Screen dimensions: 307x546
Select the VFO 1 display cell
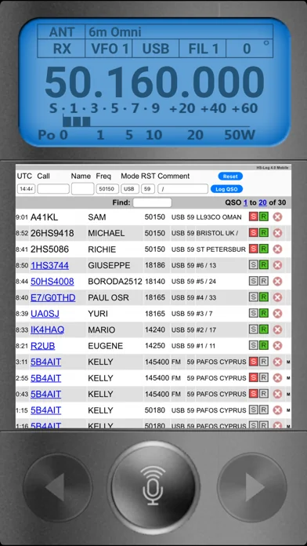109,49
